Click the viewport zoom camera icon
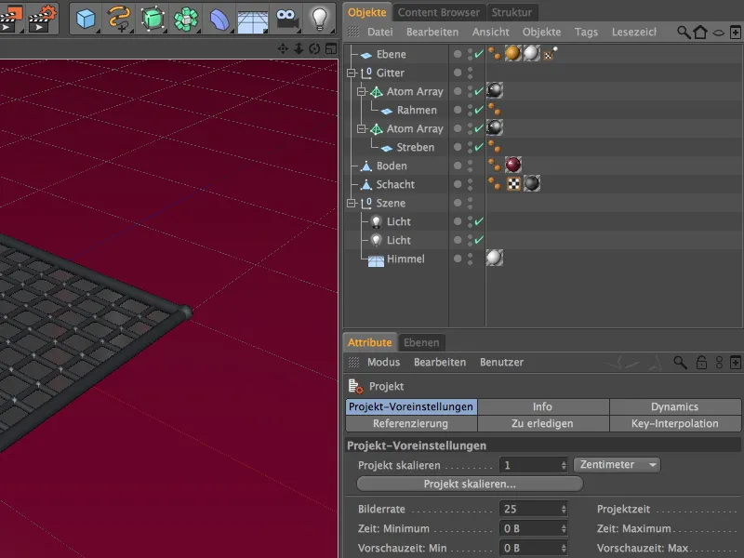Screen dimensions: 744x558 (299, 49)
